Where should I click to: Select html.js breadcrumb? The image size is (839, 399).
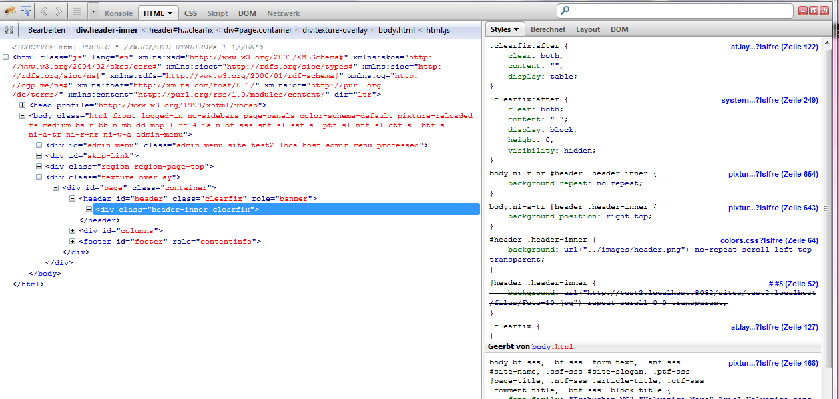click(438, 30)
